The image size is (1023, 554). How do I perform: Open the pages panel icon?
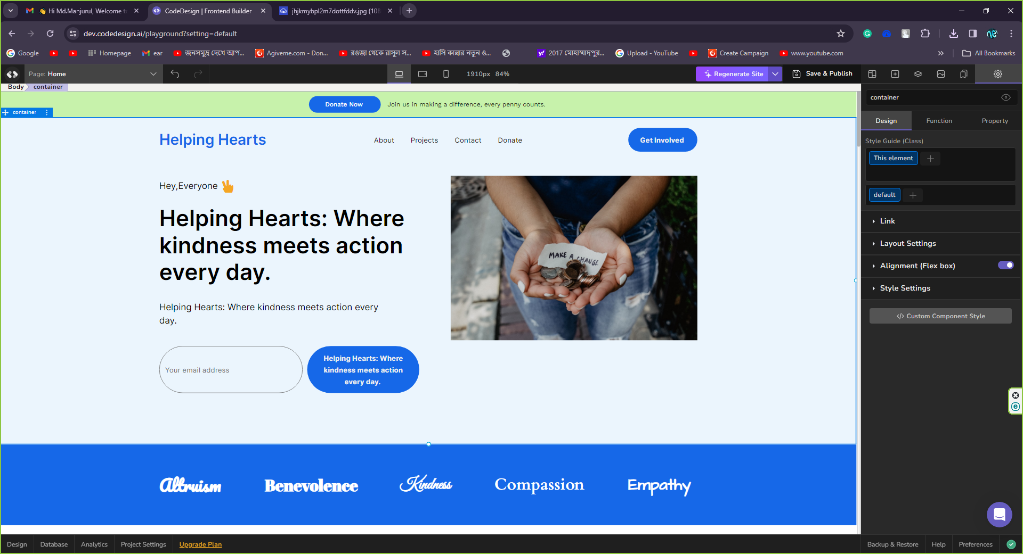tap(964, 74)
